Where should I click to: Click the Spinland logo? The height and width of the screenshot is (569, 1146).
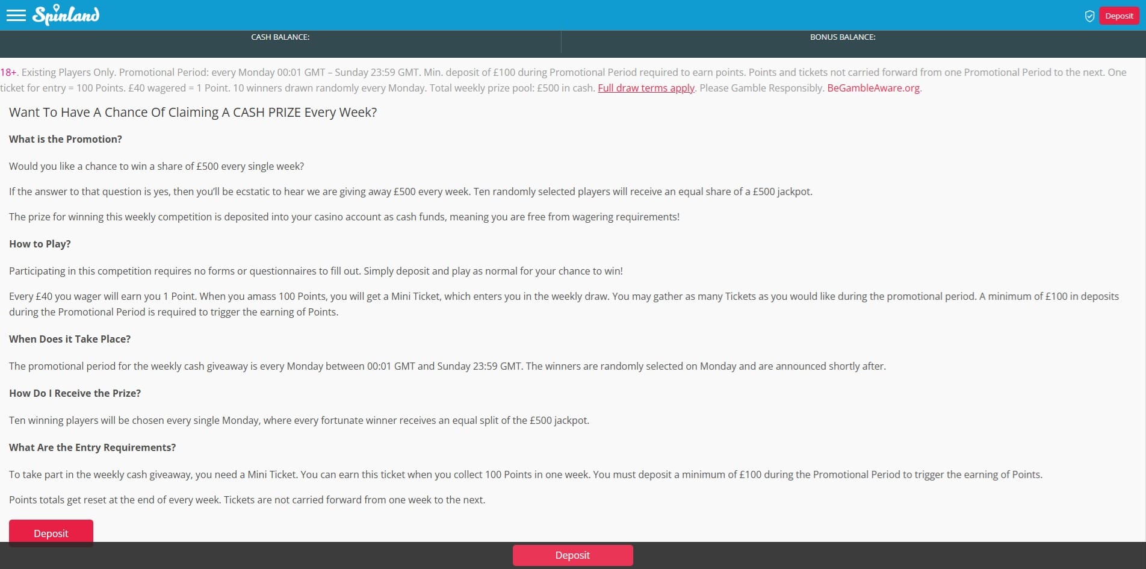66,15
